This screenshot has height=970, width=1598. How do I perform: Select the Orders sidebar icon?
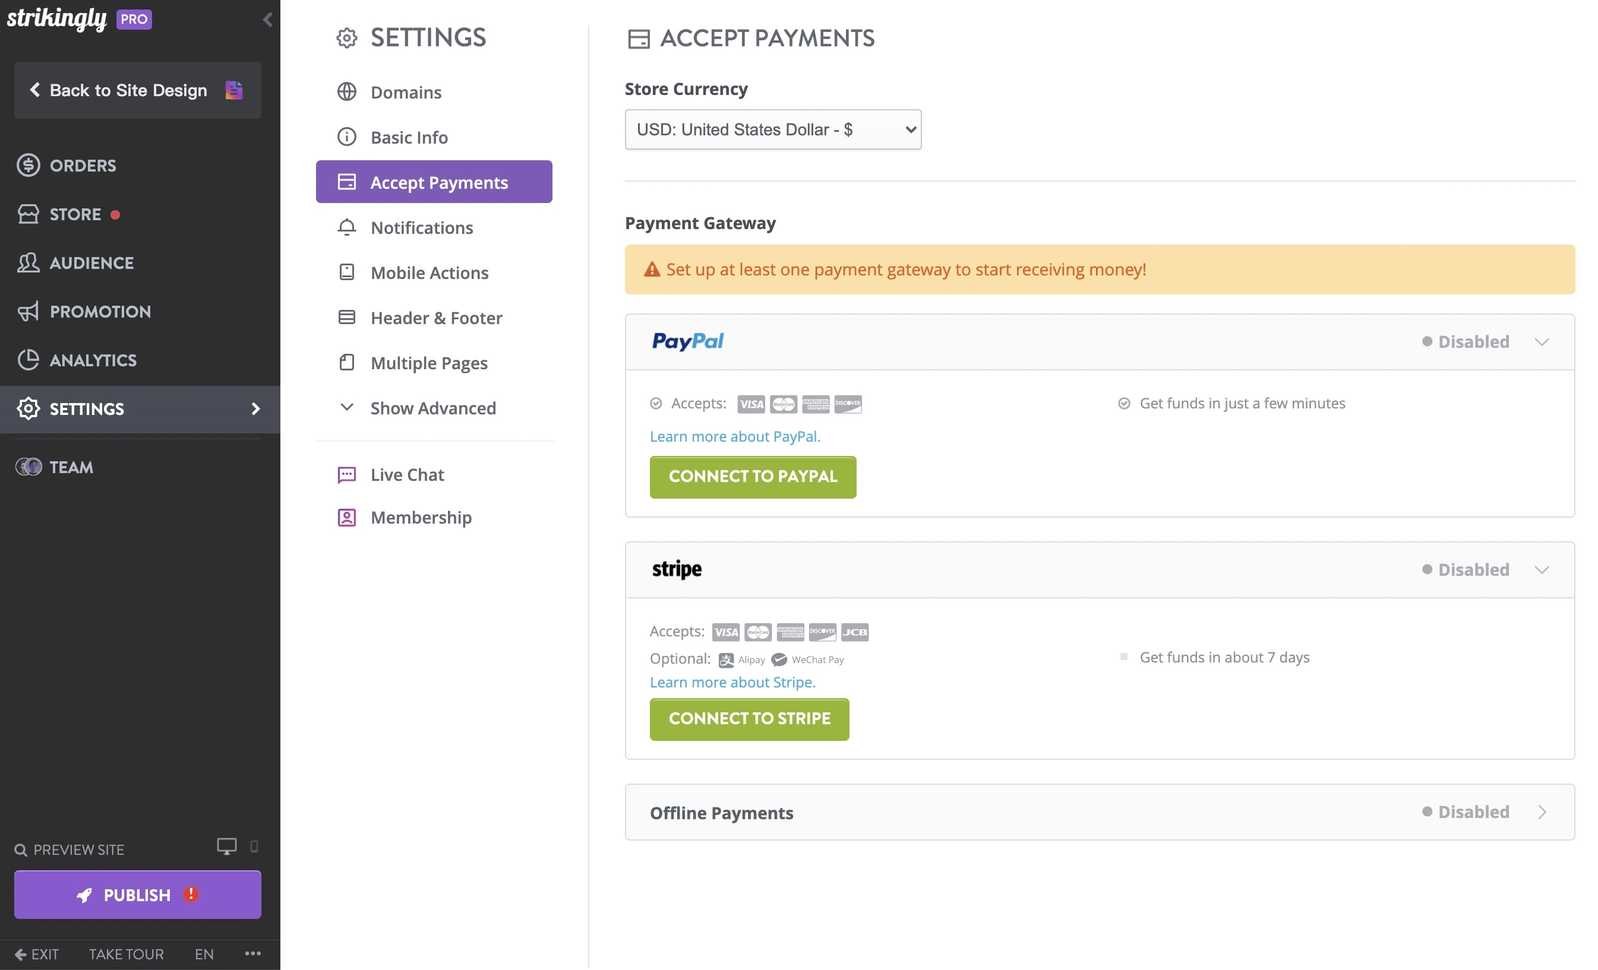click(x=29, y=165)
